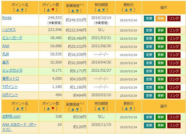Sort 実質価値 ascending in lower header
The image size is (186, 134).
[x=73, y=110]
